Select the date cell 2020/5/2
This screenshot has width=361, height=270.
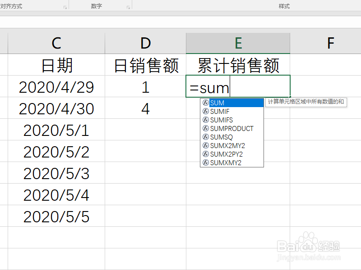coord(56,151)
